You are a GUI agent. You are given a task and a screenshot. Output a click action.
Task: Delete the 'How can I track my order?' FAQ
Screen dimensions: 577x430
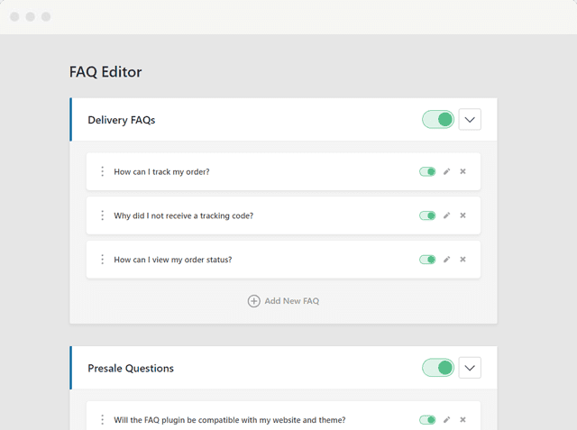463,171
